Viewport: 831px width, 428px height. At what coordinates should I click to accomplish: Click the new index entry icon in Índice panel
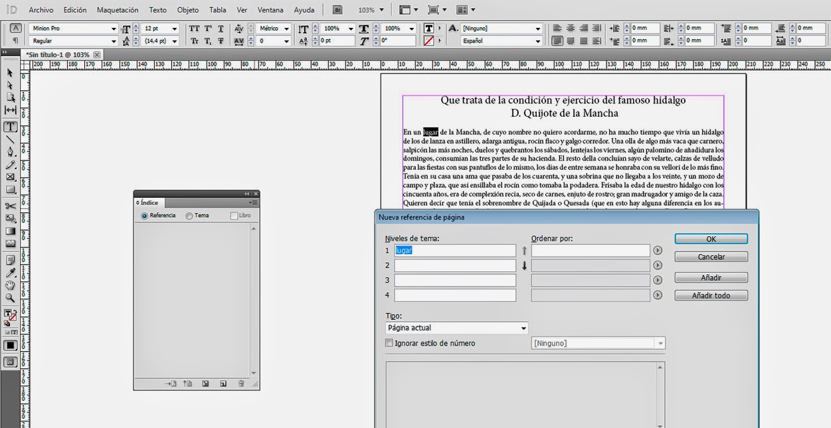pyautogui.click(x=222, y=384)
